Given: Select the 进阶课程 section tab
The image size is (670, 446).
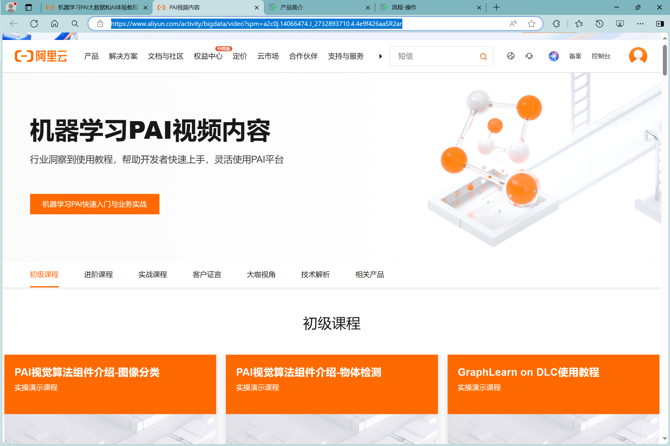Looking at the screenshot, I should pyautogui.click(x=98, y=275).
